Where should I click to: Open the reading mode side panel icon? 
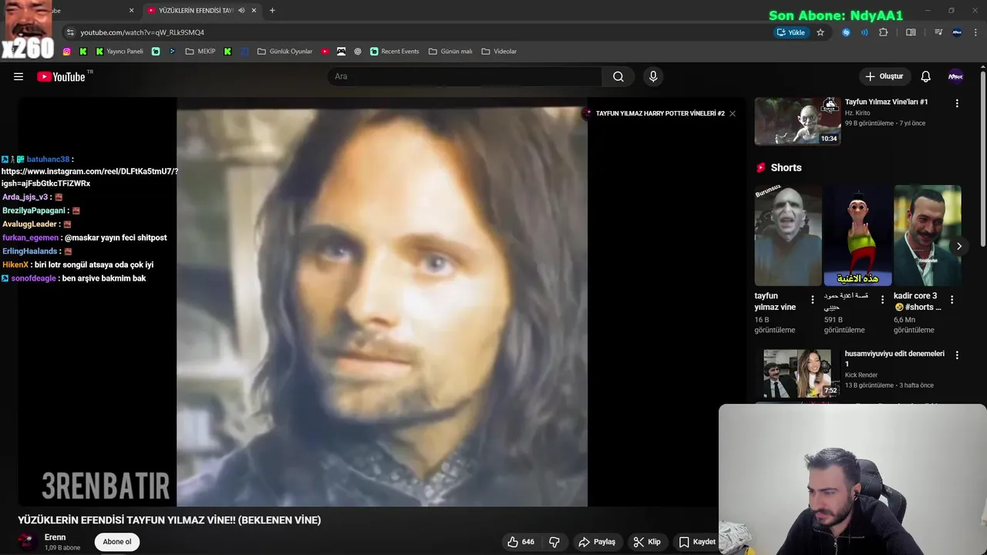pyautogui.click(x=911, y=32)
